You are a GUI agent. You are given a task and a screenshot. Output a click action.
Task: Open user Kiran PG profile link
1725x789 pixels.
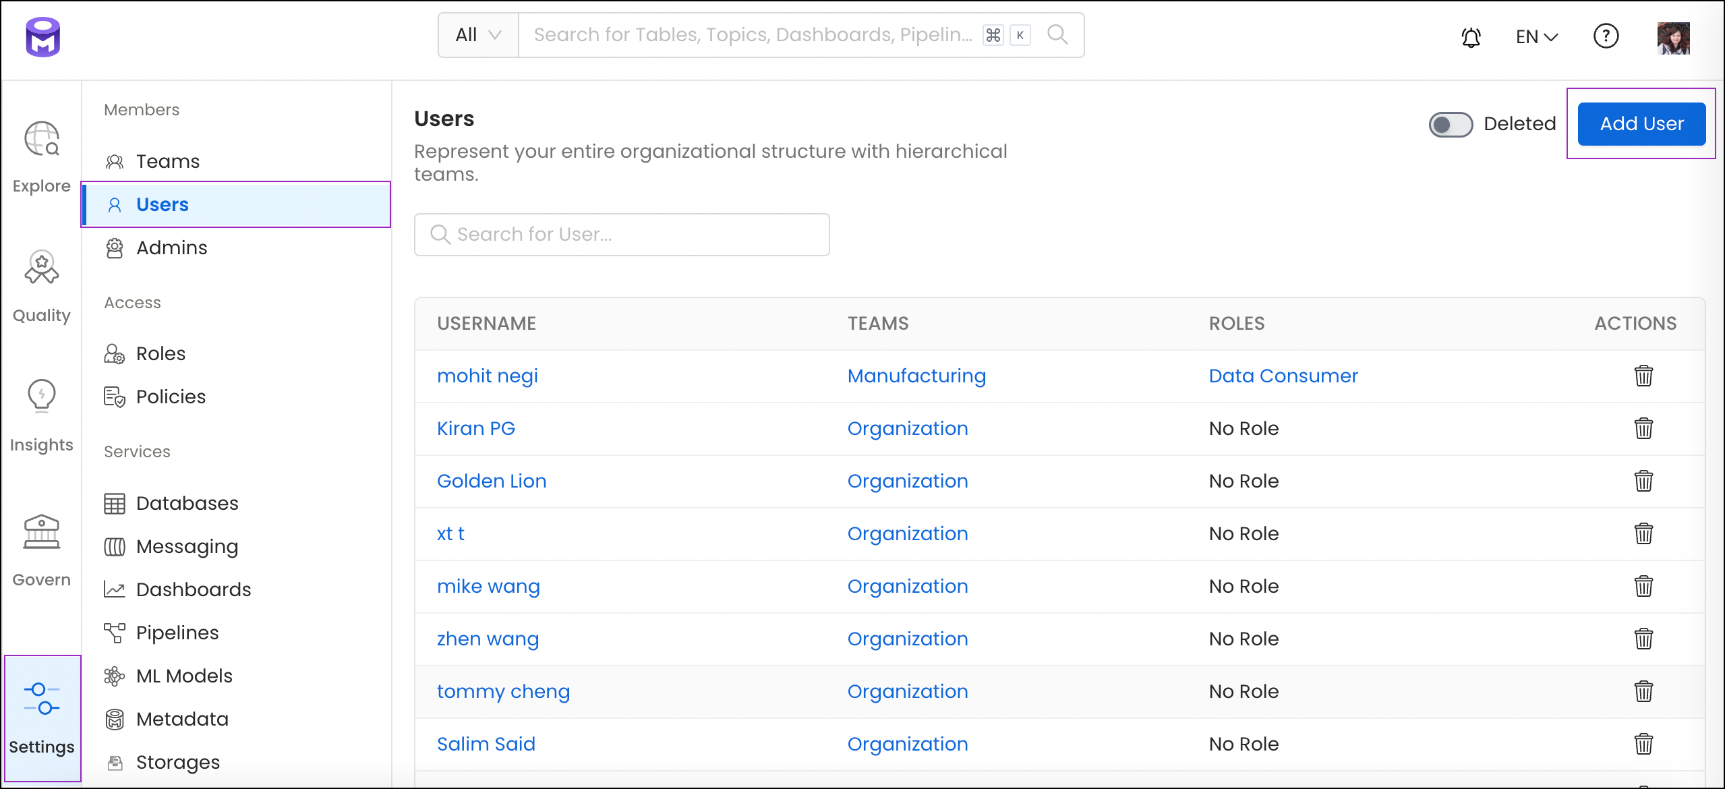[476, 428]
